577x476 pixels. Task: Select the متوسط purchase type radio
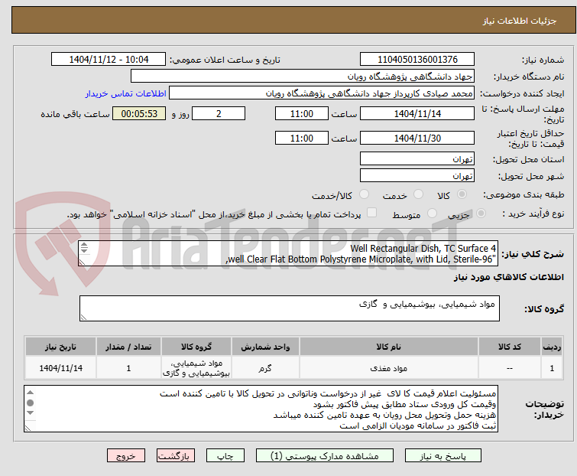[432, 214]
